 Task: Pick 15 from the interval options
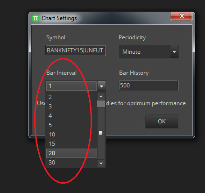point(71,144)
